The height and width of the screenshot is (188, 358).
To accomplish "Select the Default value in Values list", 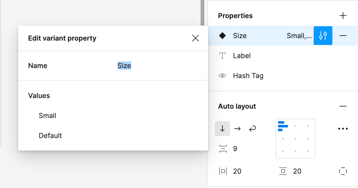I will pos(50,136).
